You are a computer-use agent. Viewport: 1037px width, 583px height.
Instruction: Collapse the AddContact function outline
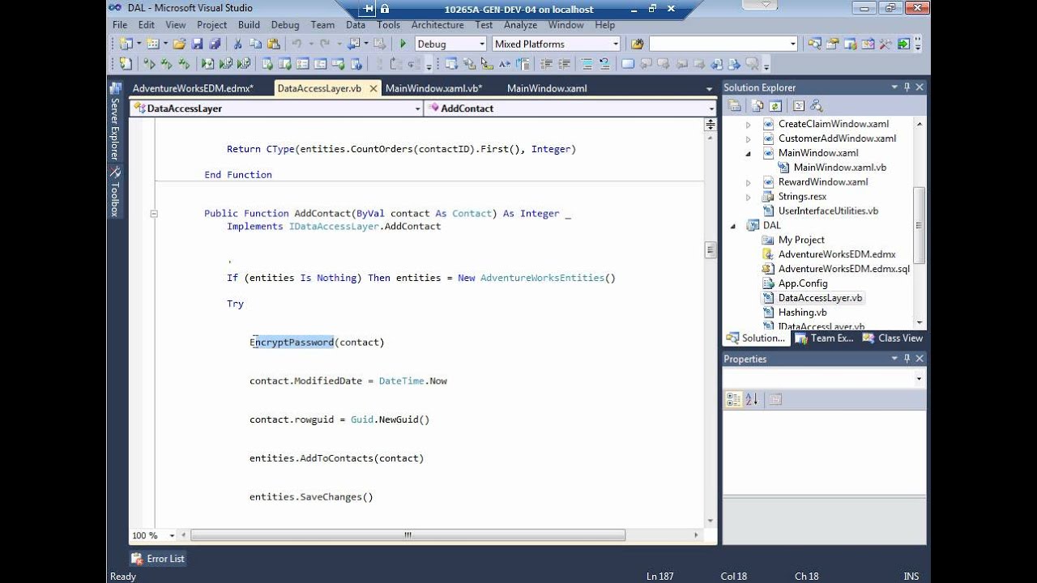pos(153,214)
